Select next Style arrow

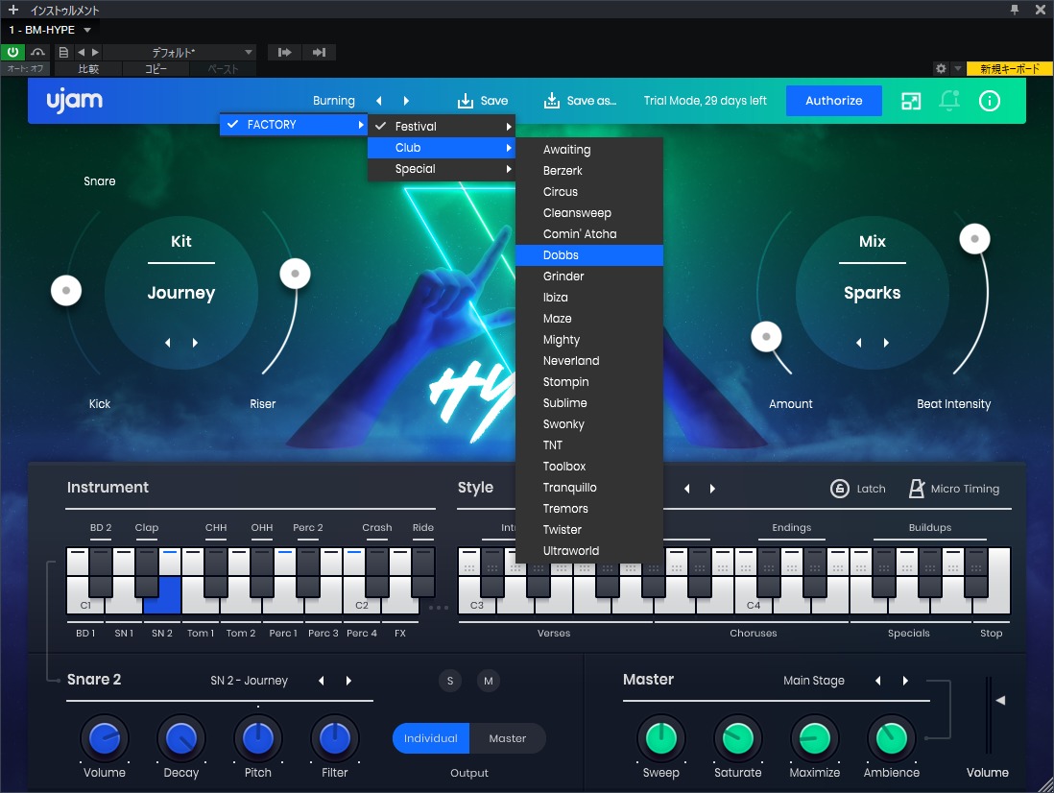[x=712, y=489]
